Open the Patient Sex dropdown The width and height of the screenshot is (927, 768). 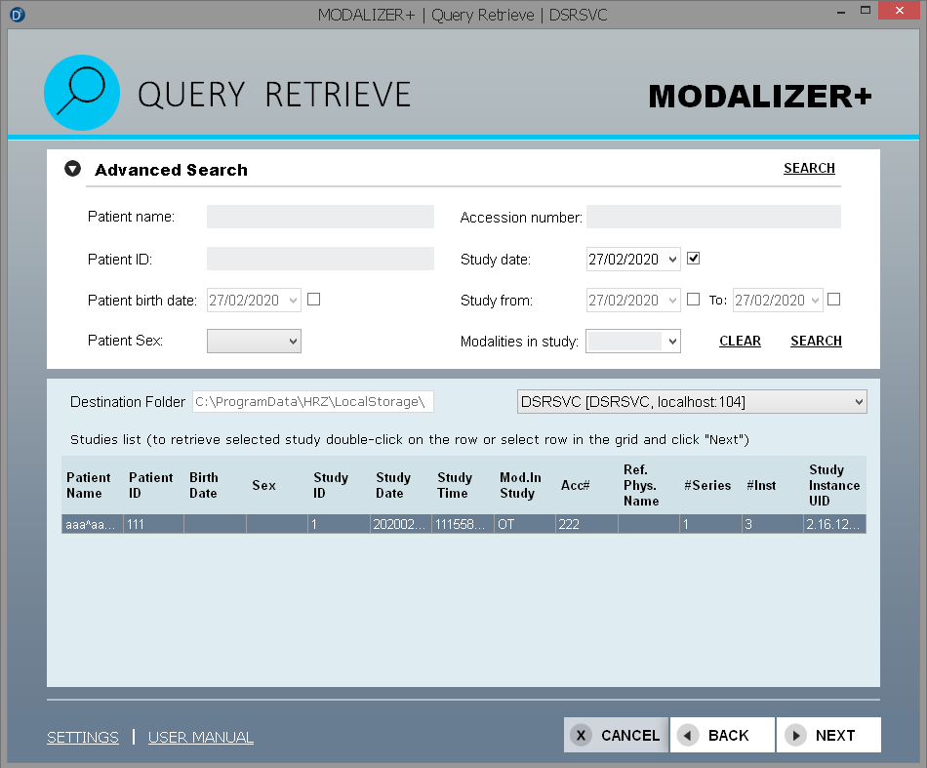click(254, 341)
